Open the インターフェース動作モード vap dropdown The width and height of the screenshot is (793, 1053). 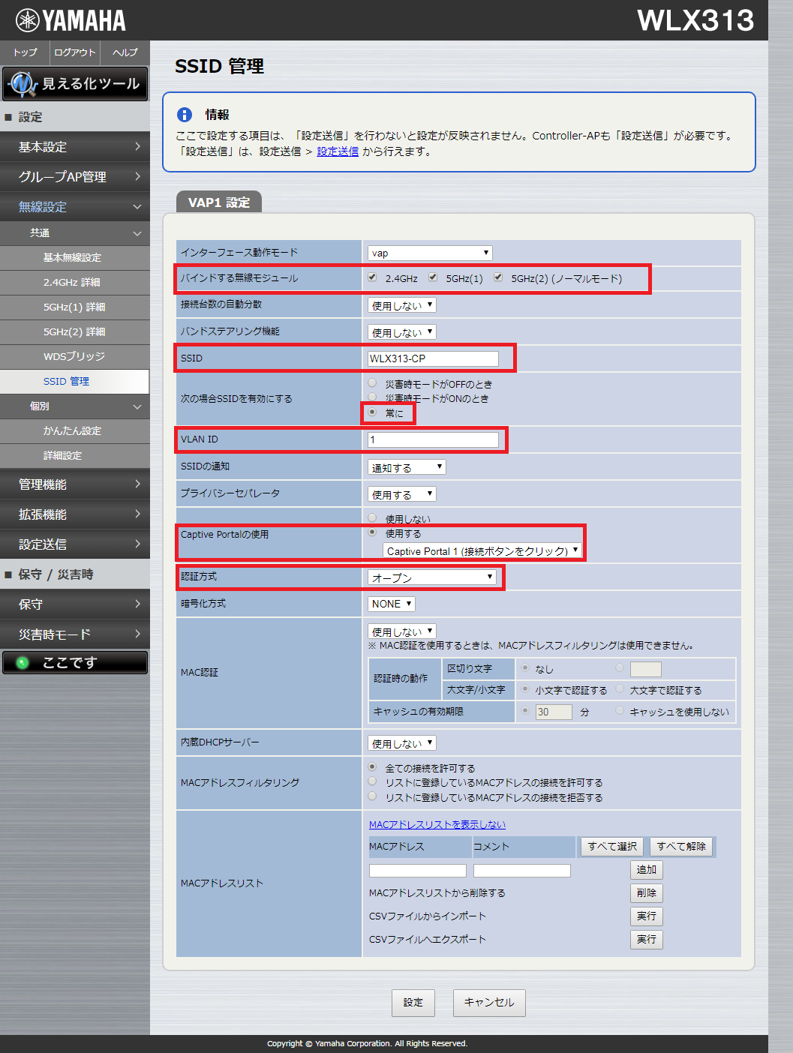pyautogui.click(x=429, y=252)
